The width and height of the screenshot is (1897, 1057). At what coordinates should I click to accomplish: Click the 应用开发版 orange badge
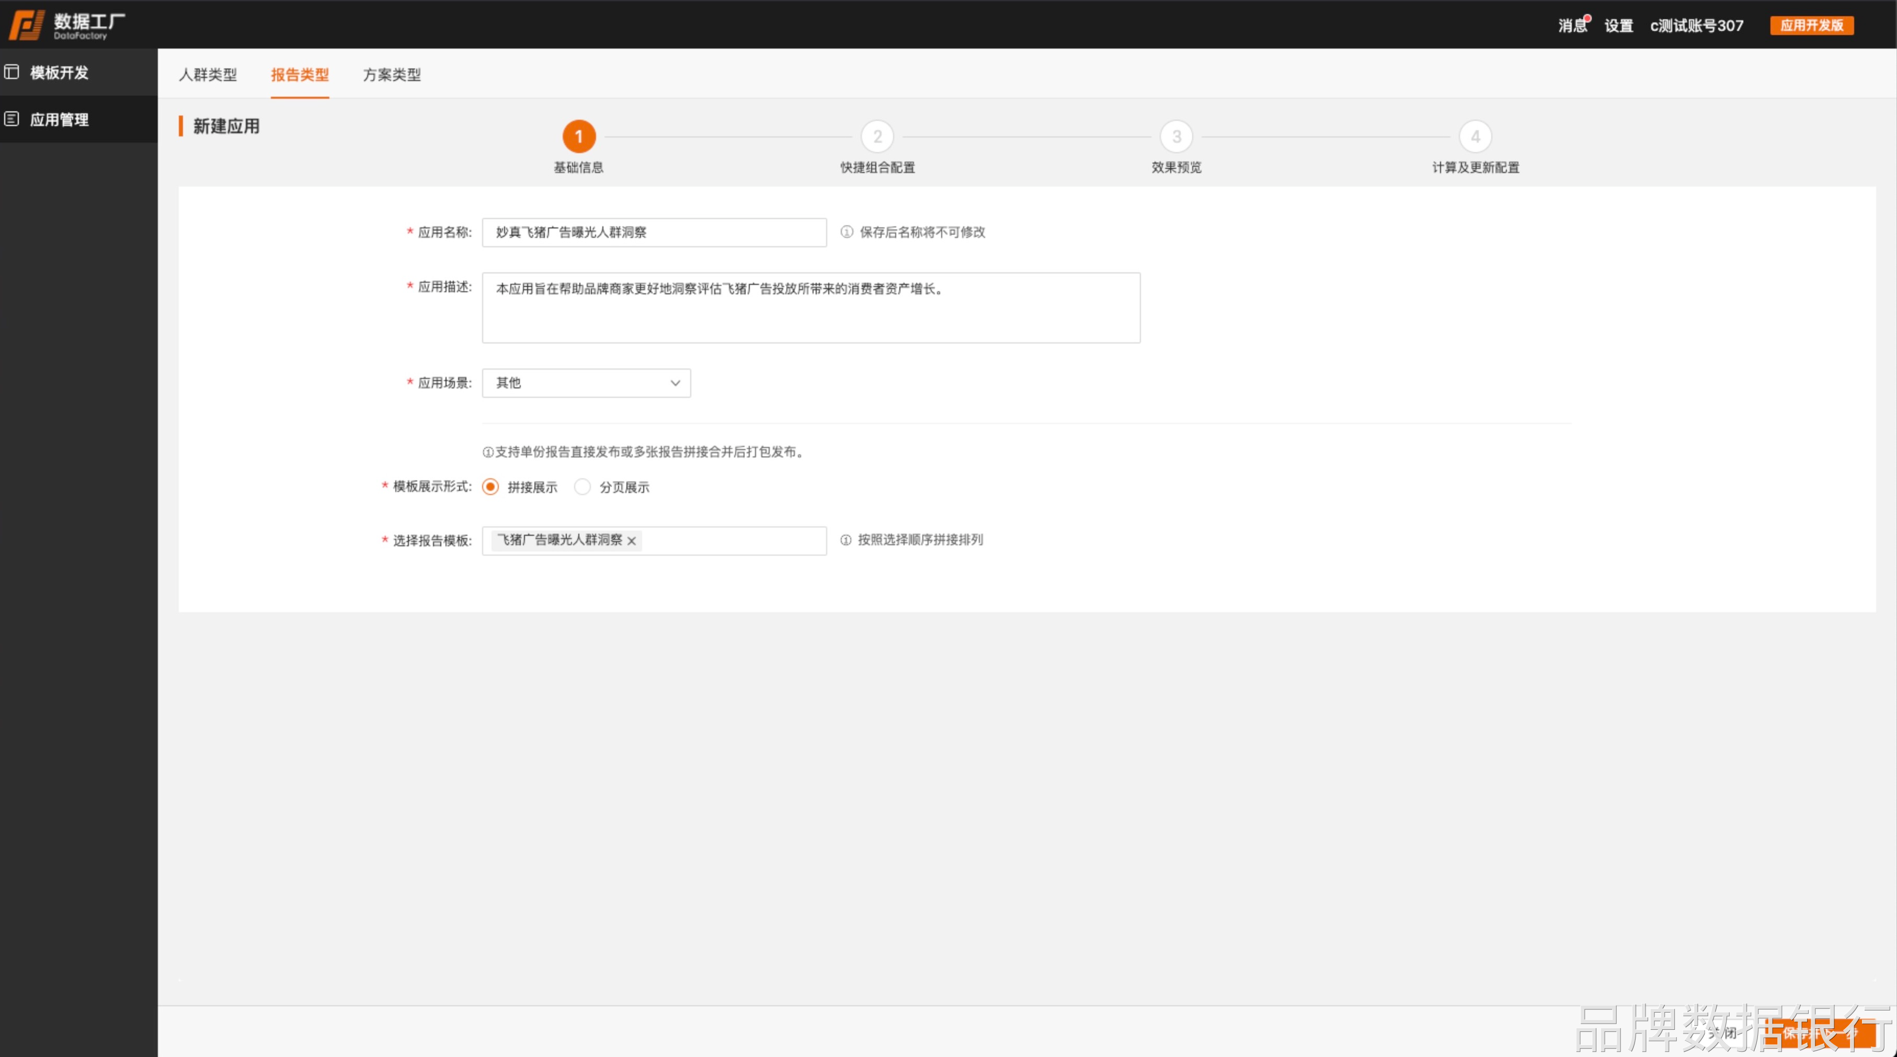click(x=1812, y=26)
